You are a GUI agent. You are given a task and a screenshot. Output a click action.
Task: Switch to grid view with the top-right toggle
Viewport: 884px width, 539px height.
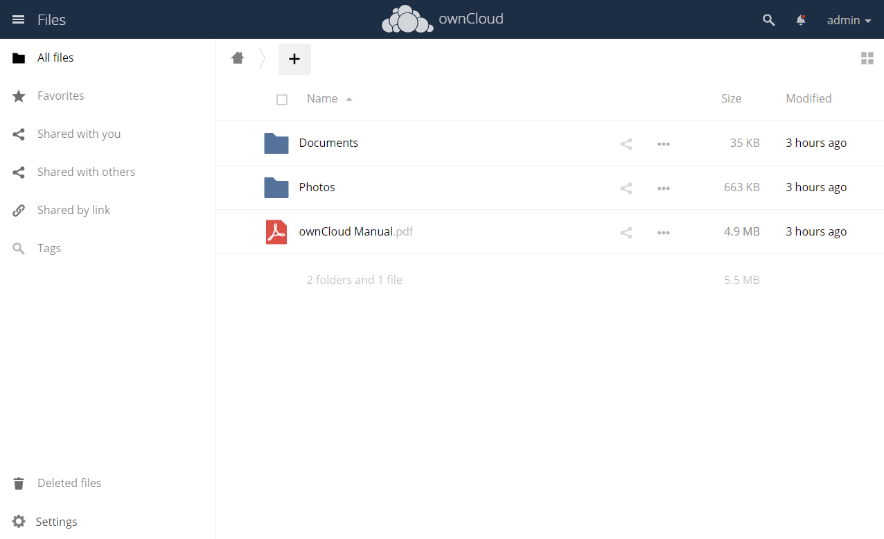coord(867,58)
